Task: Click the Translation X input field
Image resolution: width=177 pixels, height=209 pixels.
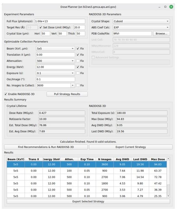Action: point(55,55)
